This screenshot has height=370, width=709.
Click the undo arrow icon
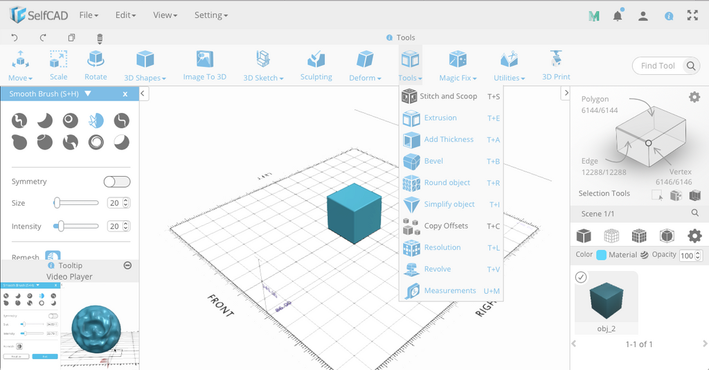(15, 37)
